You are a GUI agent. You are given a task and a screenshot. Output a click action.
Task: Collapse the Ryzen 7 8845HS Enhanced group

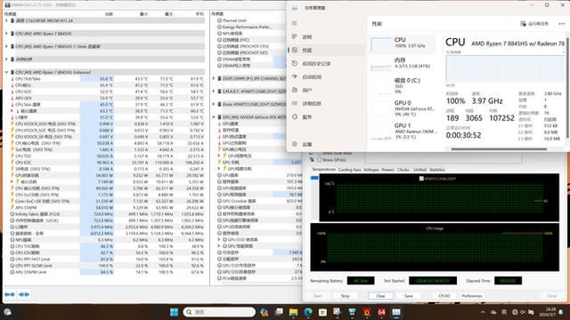tap(6, 72)
